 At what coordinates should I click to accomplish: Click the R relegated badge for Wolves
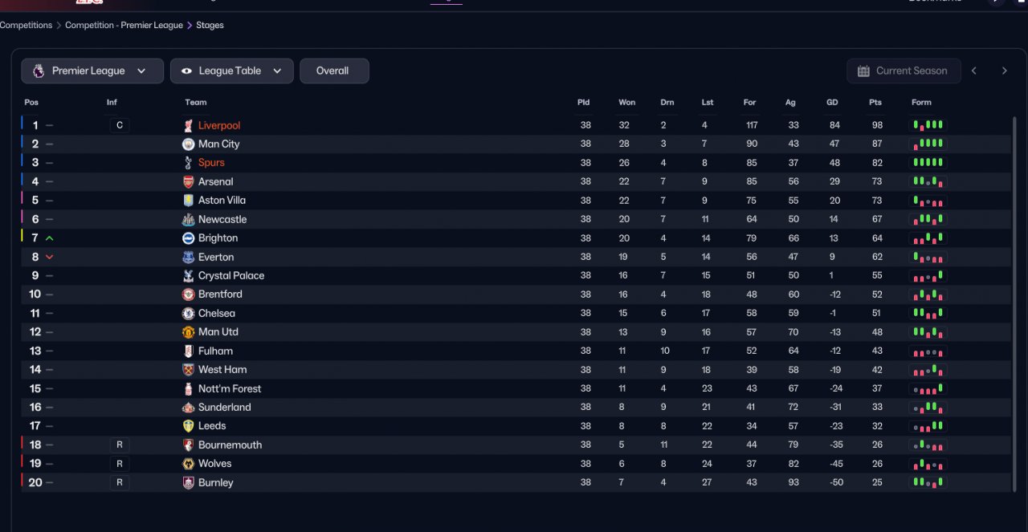(120, 464)
